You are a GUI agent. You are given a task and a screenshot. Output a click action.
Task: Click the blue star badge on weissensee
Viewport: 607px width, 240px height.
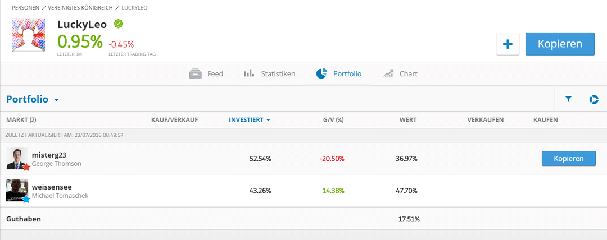pyautogui.click(x=26, y=199)
